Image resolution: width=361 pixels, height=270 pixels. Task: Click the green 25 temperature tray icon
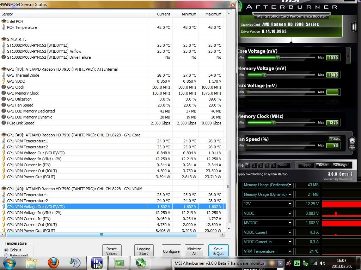(297, 263)
